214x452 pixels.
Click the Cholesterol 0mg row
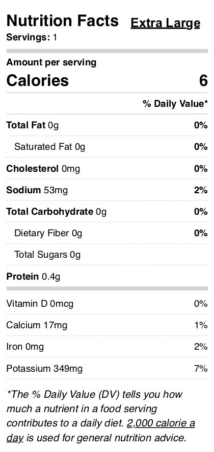coord(107,168)
